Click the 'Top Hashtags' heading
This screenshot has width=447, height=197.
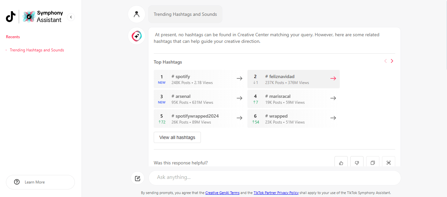point(168,62)
